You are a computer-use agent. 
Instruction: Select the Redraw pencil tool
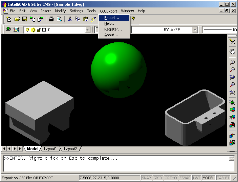click(232, 41)
